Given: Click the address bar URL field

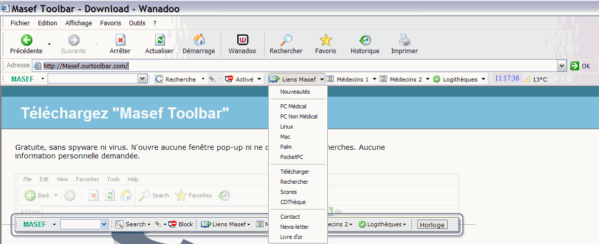Looking at the screenshot, I should (x=299, y=66).
